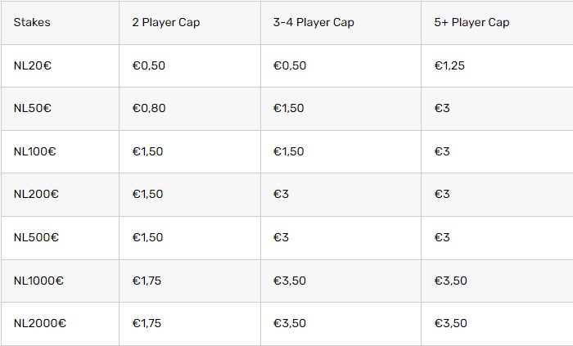Click NL1000€ 2 player cap €1,75
This screenshot has width=573, height=346.
pyautogui.click(x=147, y=281)
